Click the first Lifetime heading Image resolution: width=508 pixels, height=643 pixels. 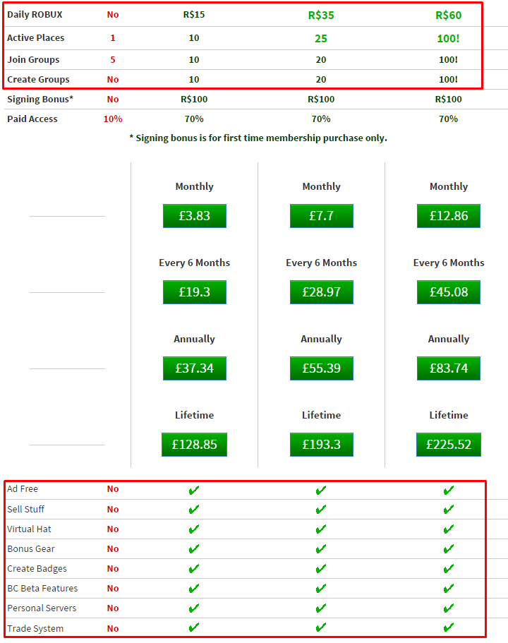194,415
